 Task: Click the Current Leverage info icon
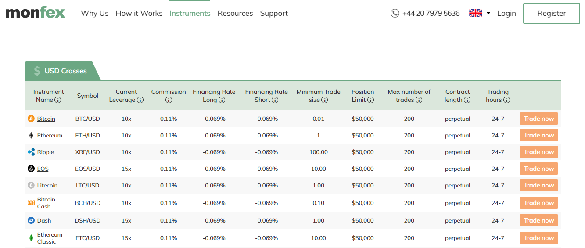(140, 100)
